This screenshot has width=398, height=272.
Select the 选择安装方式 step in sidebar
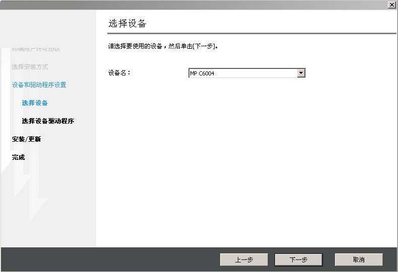(x=30, y=67)
